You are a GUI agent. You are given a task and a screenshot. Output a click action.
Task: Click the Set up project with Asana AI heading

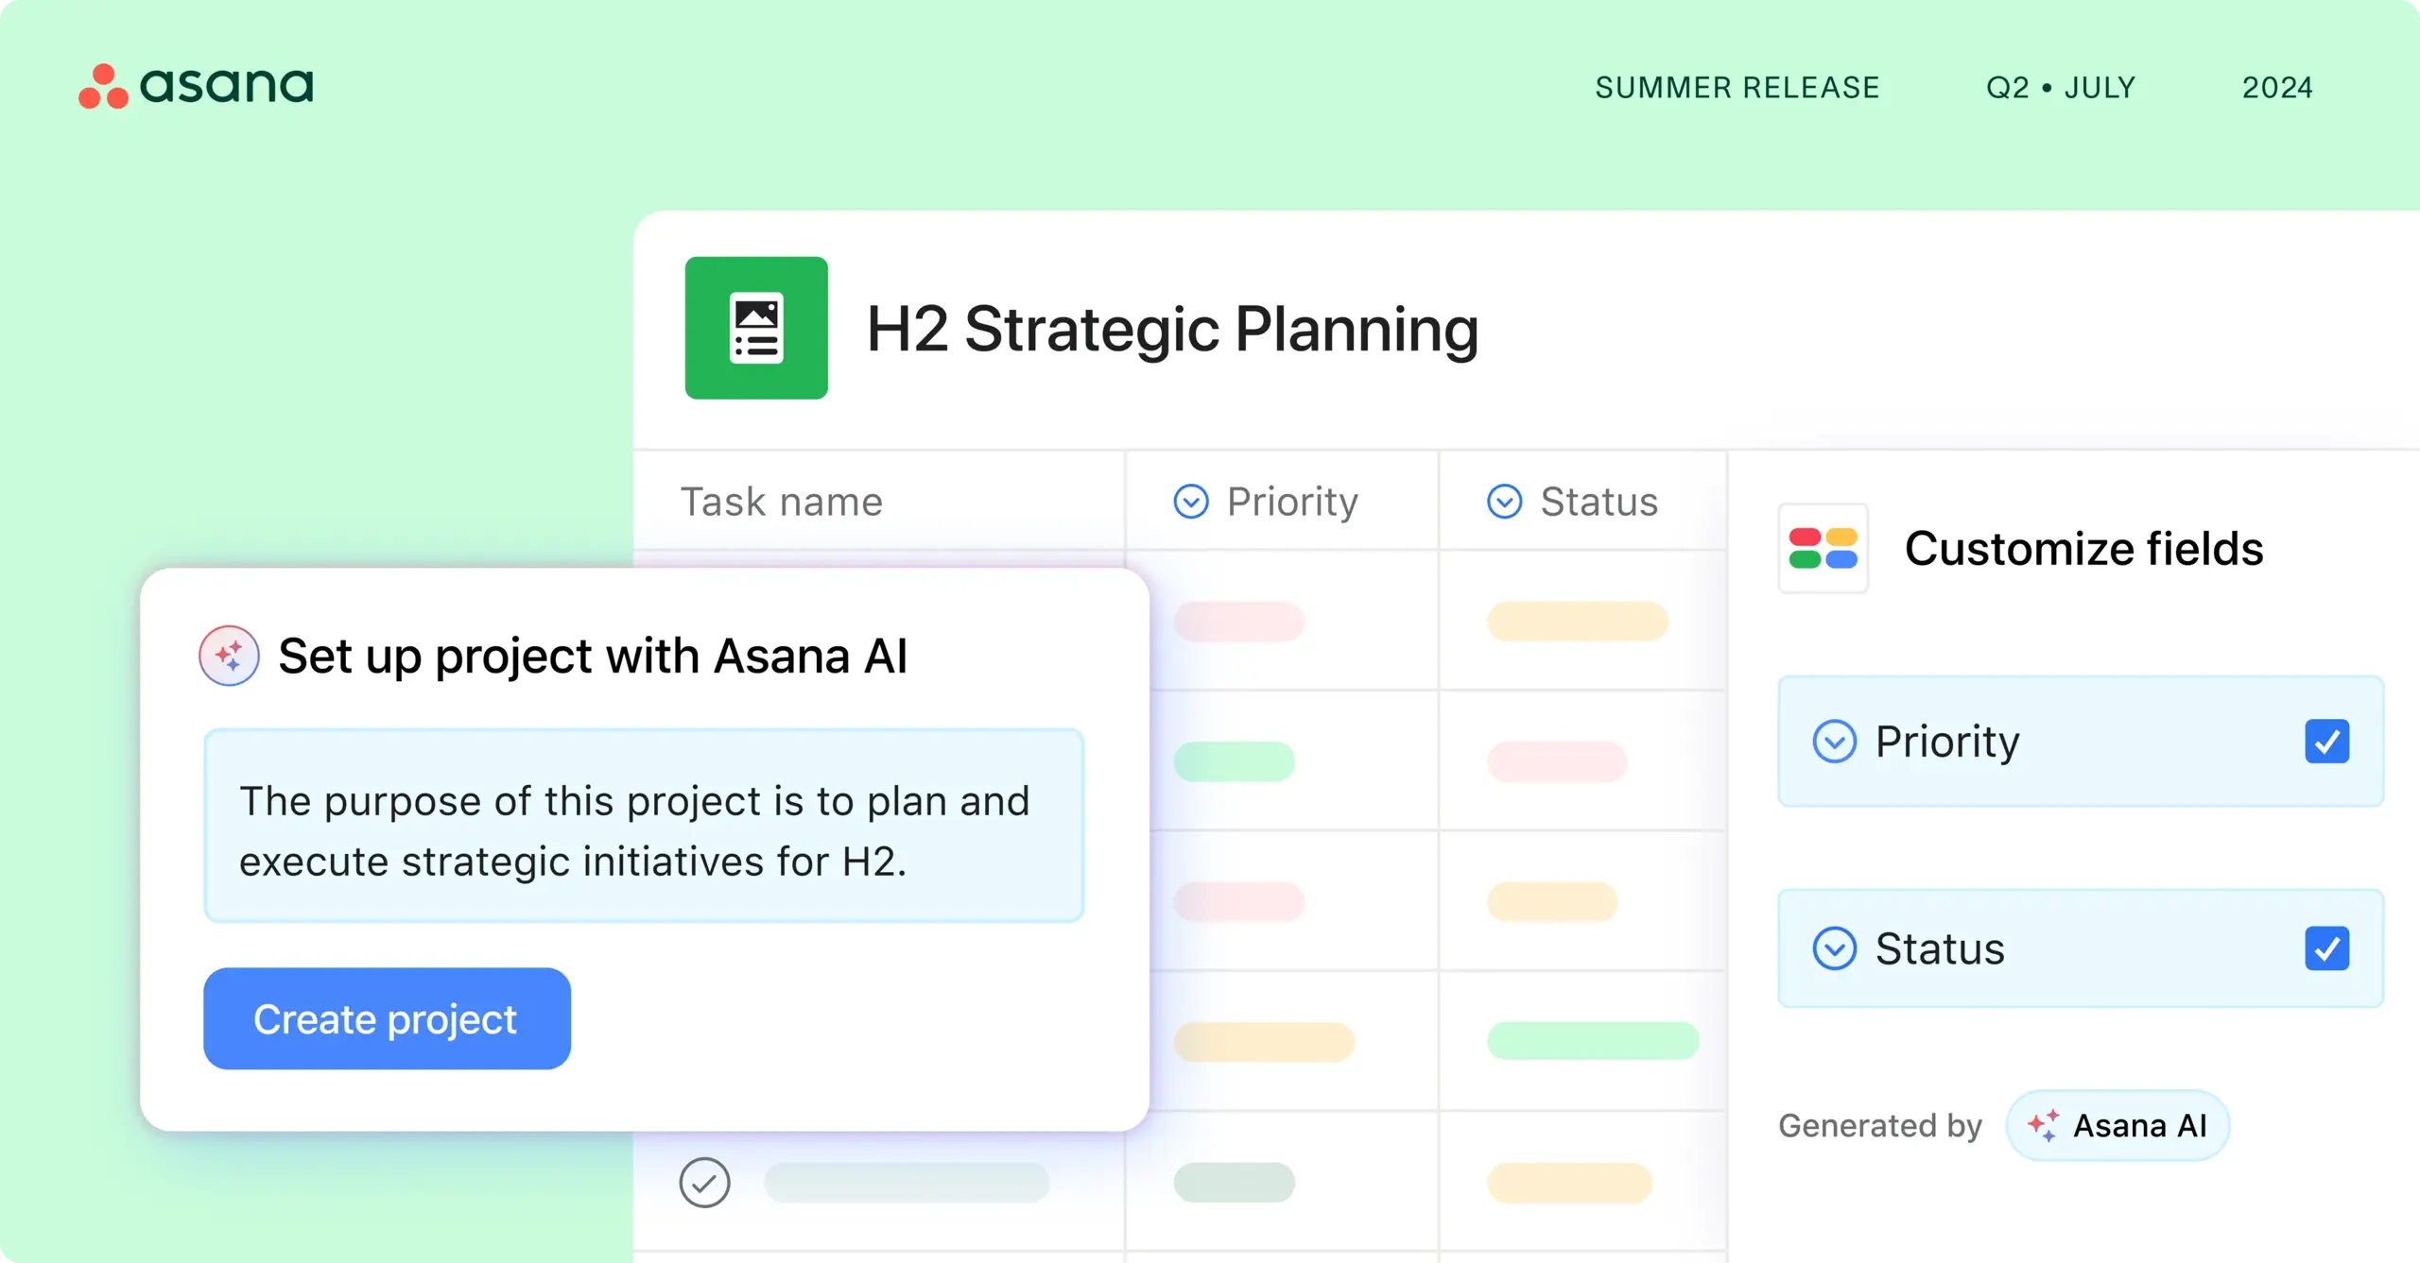coord(593,656)
